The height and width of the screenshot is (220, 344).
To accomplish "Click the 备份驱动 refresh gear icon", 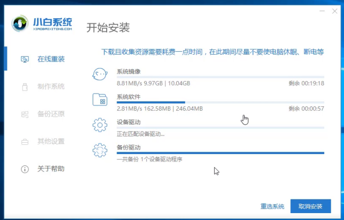I will coord(100,150).
